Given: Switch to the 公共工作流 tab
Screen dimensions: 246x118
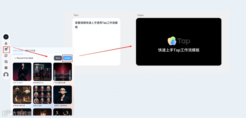Looking at the screenshot, I should pos(18,51).
